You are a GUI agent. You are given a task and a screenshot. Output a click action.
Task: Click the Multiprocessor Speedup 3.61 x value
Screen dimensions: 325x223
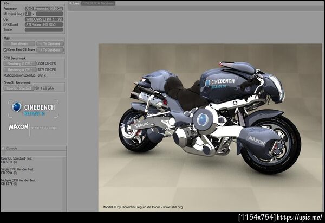pyautogui.click(x=42, y=75)
